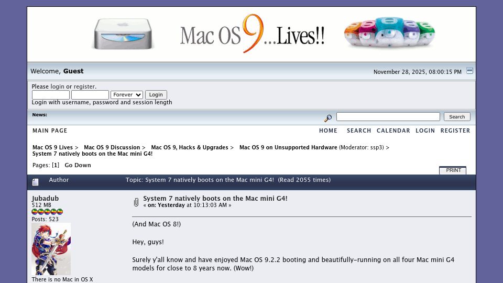Click the 'Posts: 523' text
The image size is (503, 283).
coord(45,219)
